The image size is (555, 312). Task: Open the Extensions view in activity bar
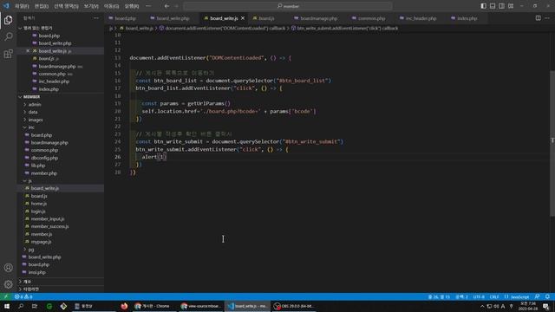(x=8, y=54)
